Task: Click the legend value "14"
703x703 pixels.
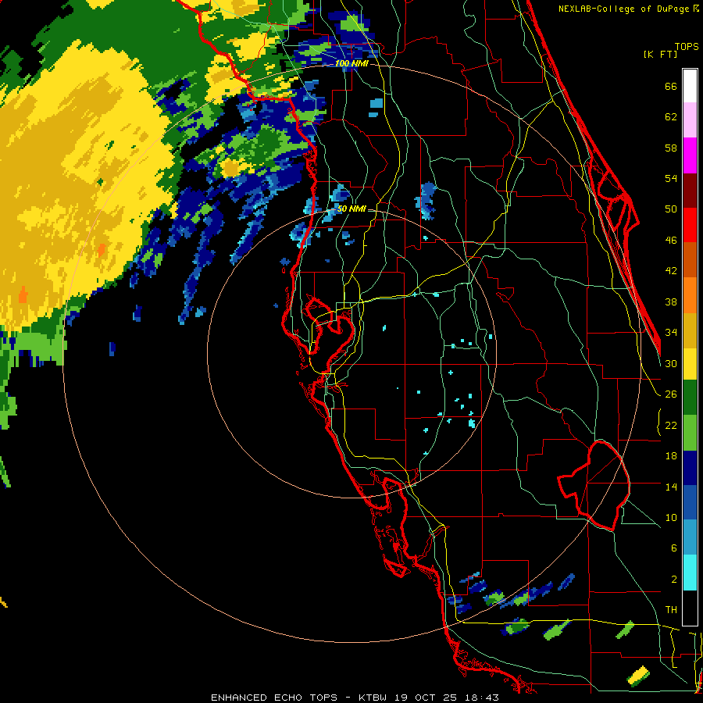Action: tap(671, 487)
